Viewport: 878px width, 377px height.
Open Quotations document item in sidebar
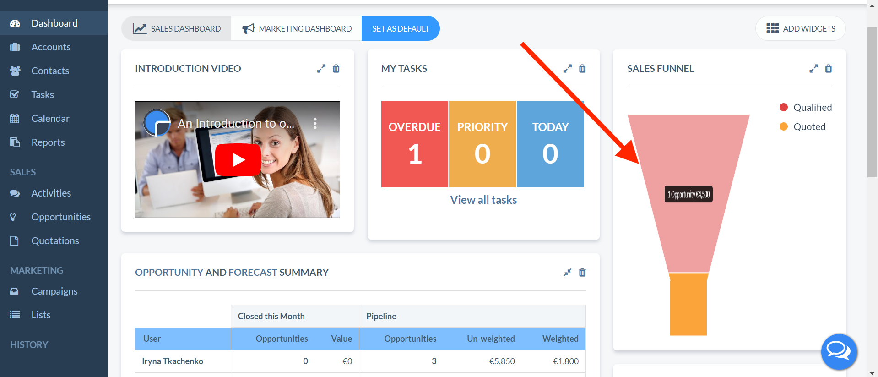(54, 240)
